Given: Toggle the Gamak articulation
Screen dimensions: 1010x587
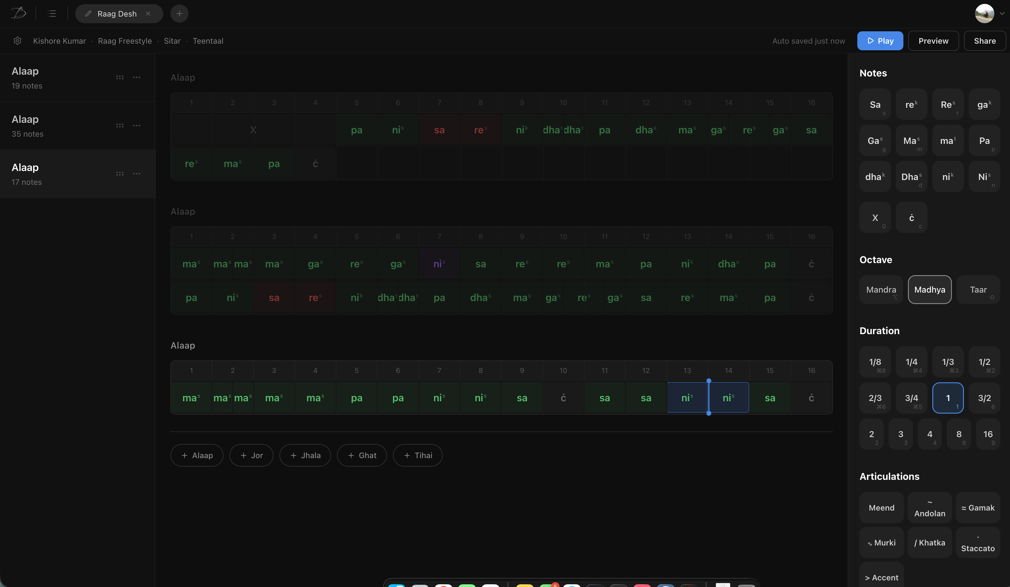Looking at the screenshot, I should 977,508.
